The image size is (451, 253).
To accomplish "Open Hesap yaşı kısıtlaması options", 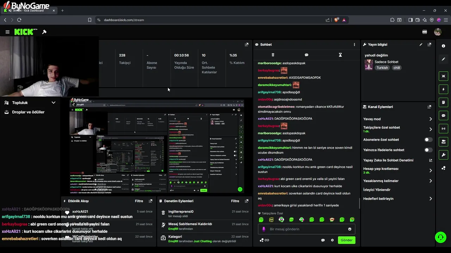I will click(398, 170).
